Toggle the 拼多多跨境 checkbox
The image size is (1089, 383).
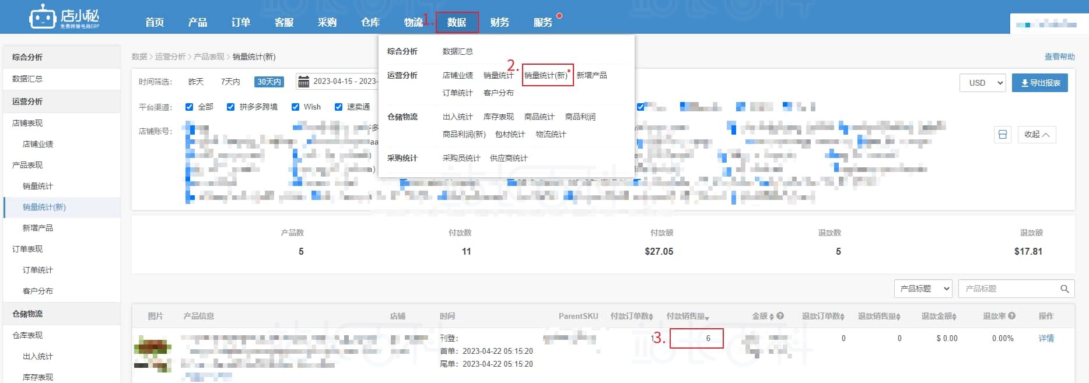coord(230,107)
